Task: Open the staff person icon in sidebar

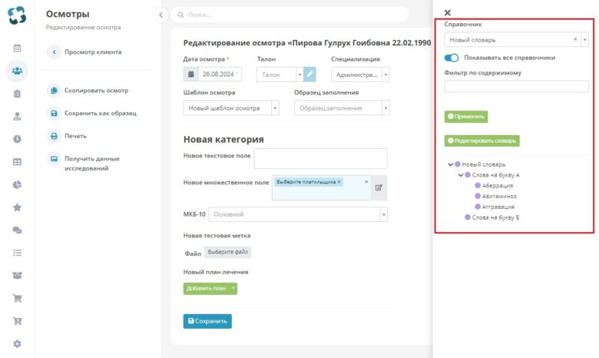Action: [17, 117]
